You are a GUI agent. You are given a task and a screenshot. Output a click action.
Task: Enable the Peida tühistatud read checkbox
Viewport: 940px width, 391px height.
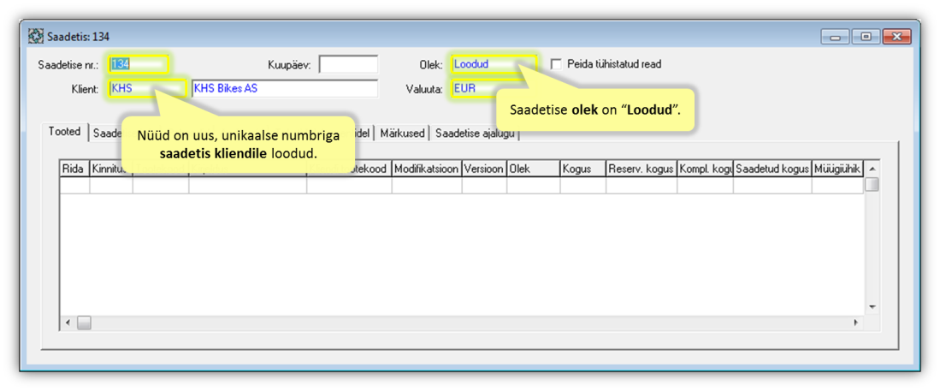coord(556,64)
